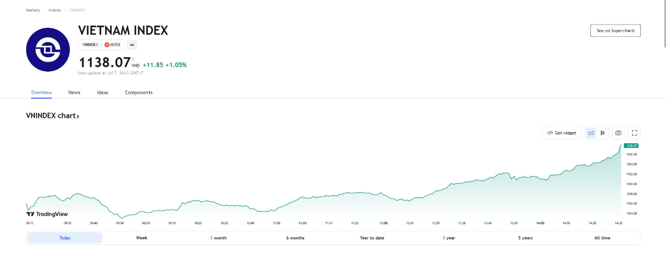Switch chart to area style

pos(591,133)
